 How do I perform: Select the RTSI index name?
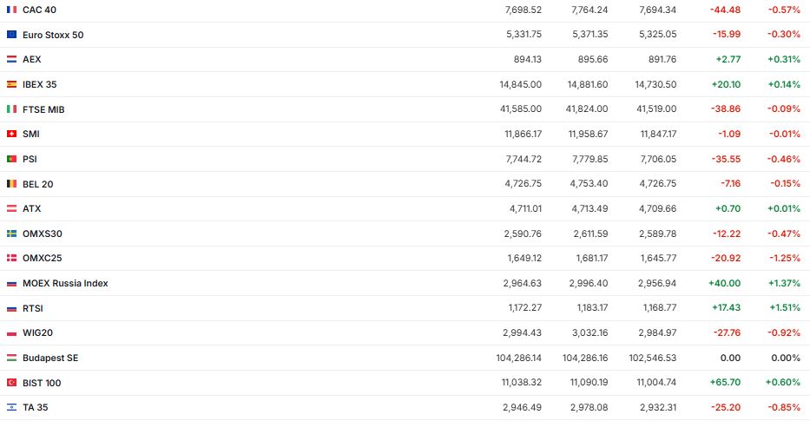coord(32,308)
